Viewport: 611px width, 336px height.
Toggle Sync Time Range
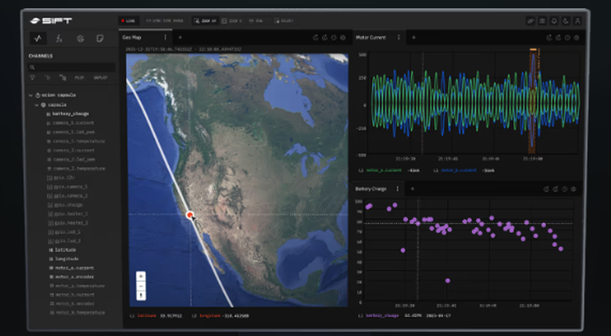164,21
